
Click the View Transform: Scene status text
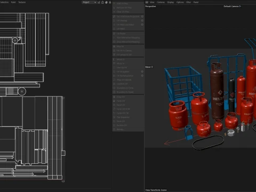(156, 190)
